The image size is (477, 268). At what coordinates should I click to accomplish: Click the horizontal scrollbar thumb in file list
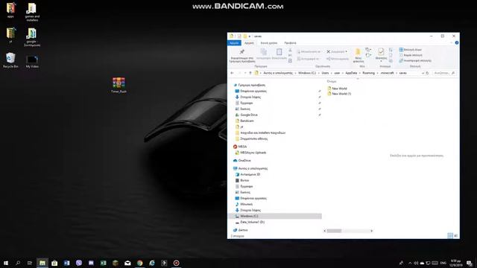(334, 231)
